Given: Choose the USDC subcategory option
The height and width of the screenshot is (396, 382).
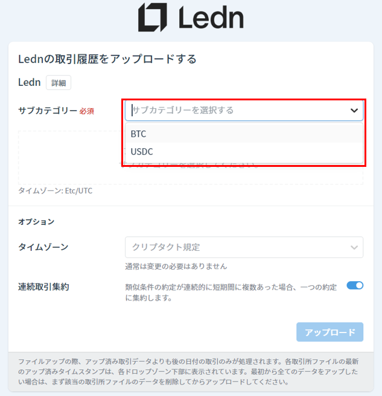Looking at the screenshot, I should (x=244, y=152).
